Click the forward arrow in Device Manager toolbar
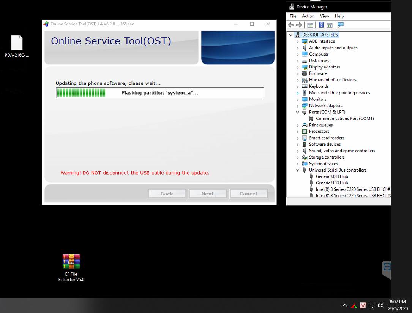This screenshot has height=313, width=412. [x=299, y=25]
